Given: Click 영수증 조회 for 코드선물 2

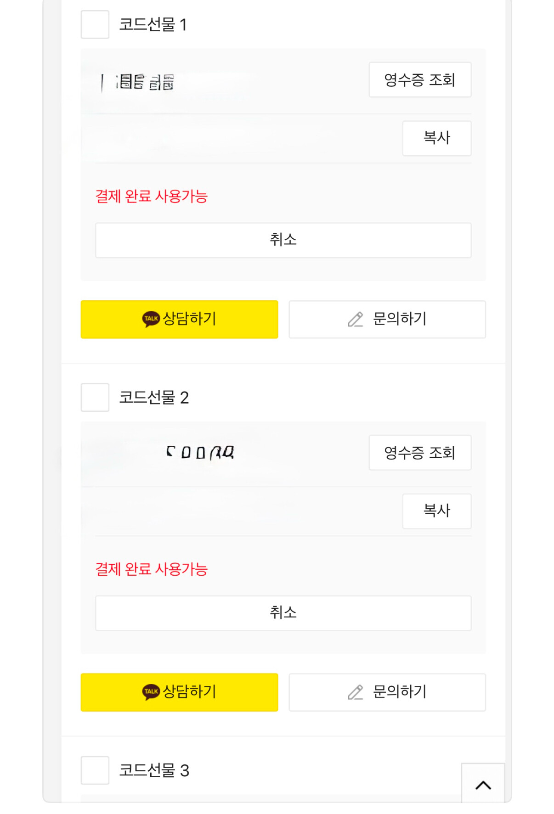Looking at the screenshot, I should coord(419,453).
